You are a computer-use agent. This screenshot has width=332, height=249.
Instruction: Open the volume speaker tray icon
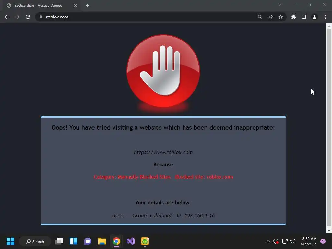293,241
